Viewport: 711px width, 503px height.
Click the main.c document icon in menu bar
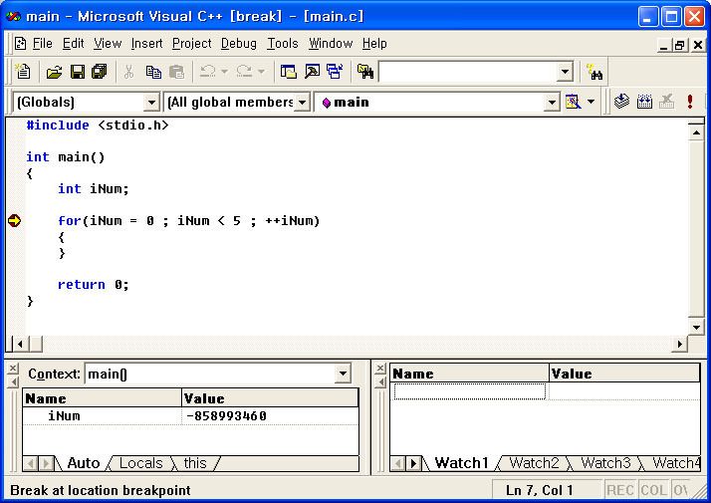20,44
